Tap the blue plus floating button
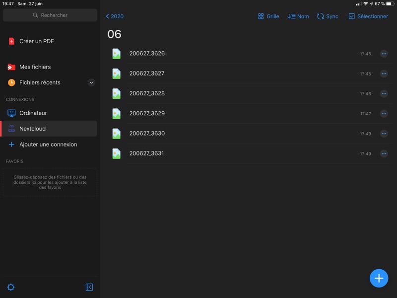397x298 pixels. point(379,278)
